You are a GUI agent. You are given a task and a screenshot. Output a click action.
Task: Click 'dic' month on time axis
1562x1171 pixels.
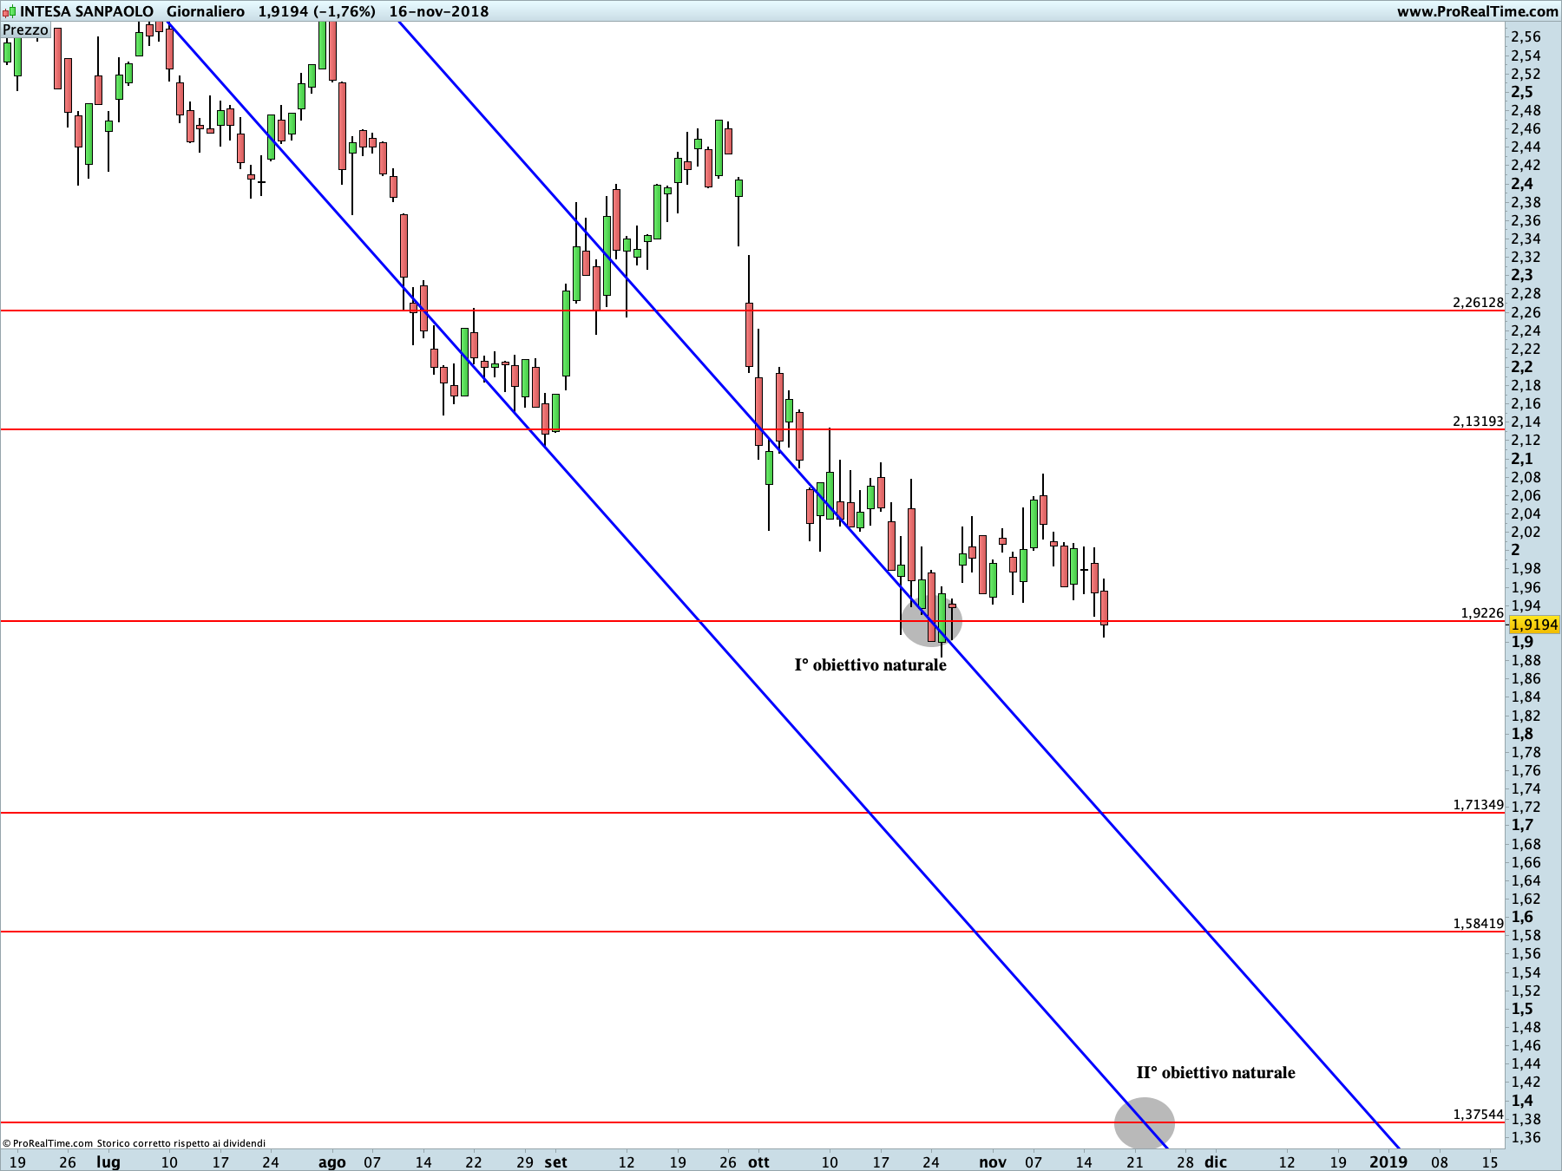1216,1162
